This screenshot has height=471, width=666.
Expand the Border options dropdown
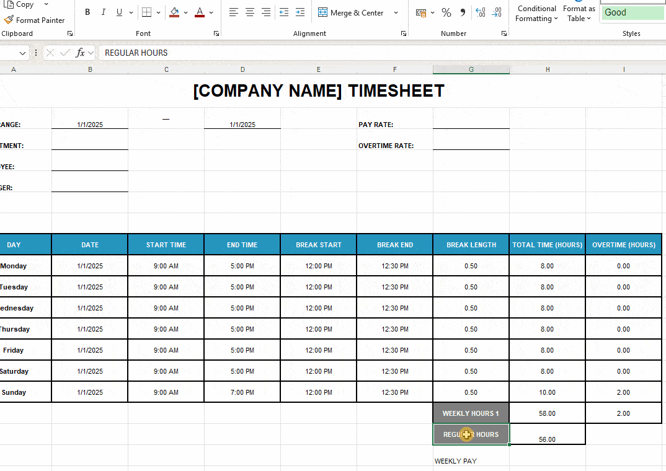158,13
